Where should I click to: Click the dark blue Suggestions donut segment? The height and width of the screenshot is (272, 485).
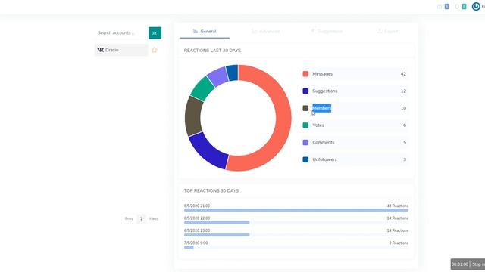[x=208, y=150]
